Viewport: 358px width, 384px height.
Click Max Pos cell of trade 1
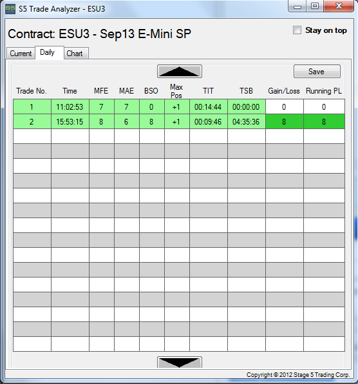pyautogui.click(x=177, y=106)
